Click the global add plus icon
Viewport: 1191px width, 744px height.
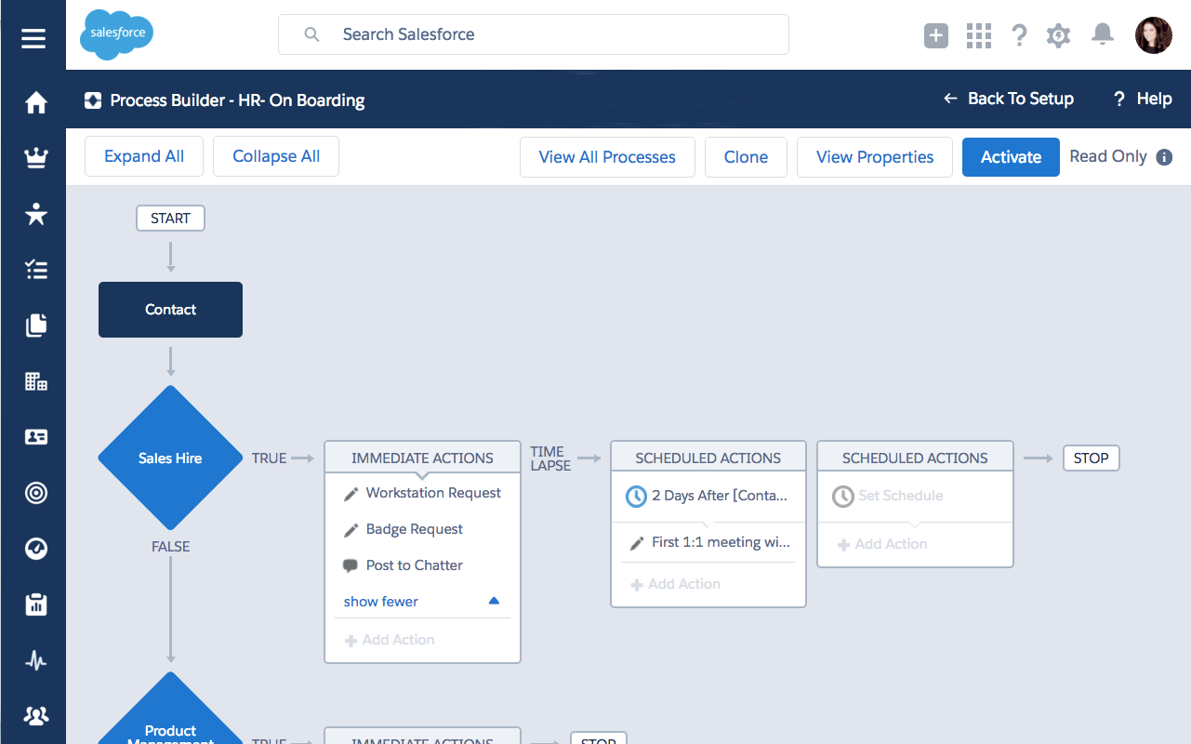tap(936, 35)
